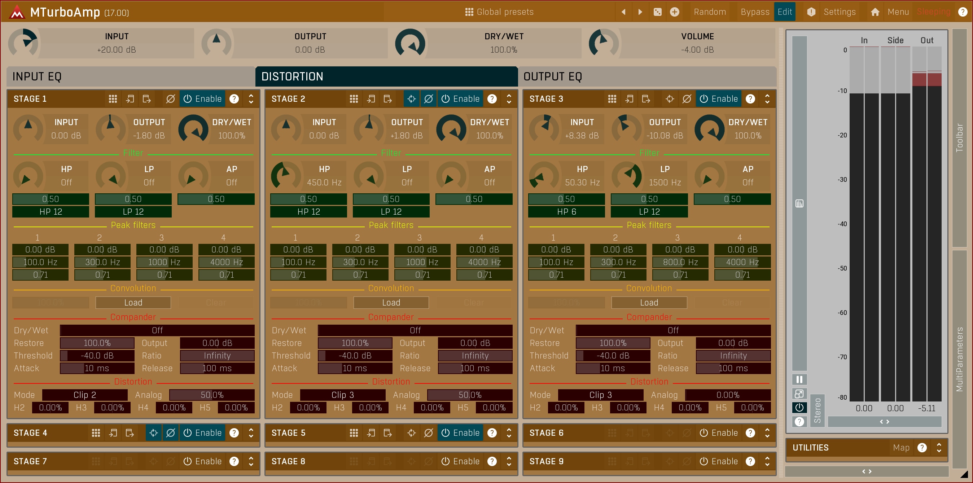Click the random dice preset icon
This screenshot has height=483, width=973.
click(x=658, y=12)
